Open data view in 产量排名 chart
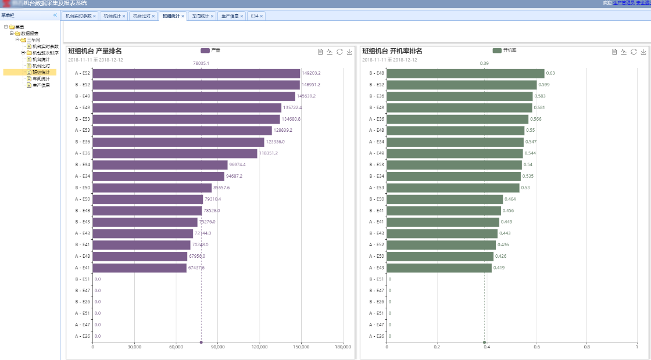This screenshot has height=360, width=651. [x=320, y=52]
